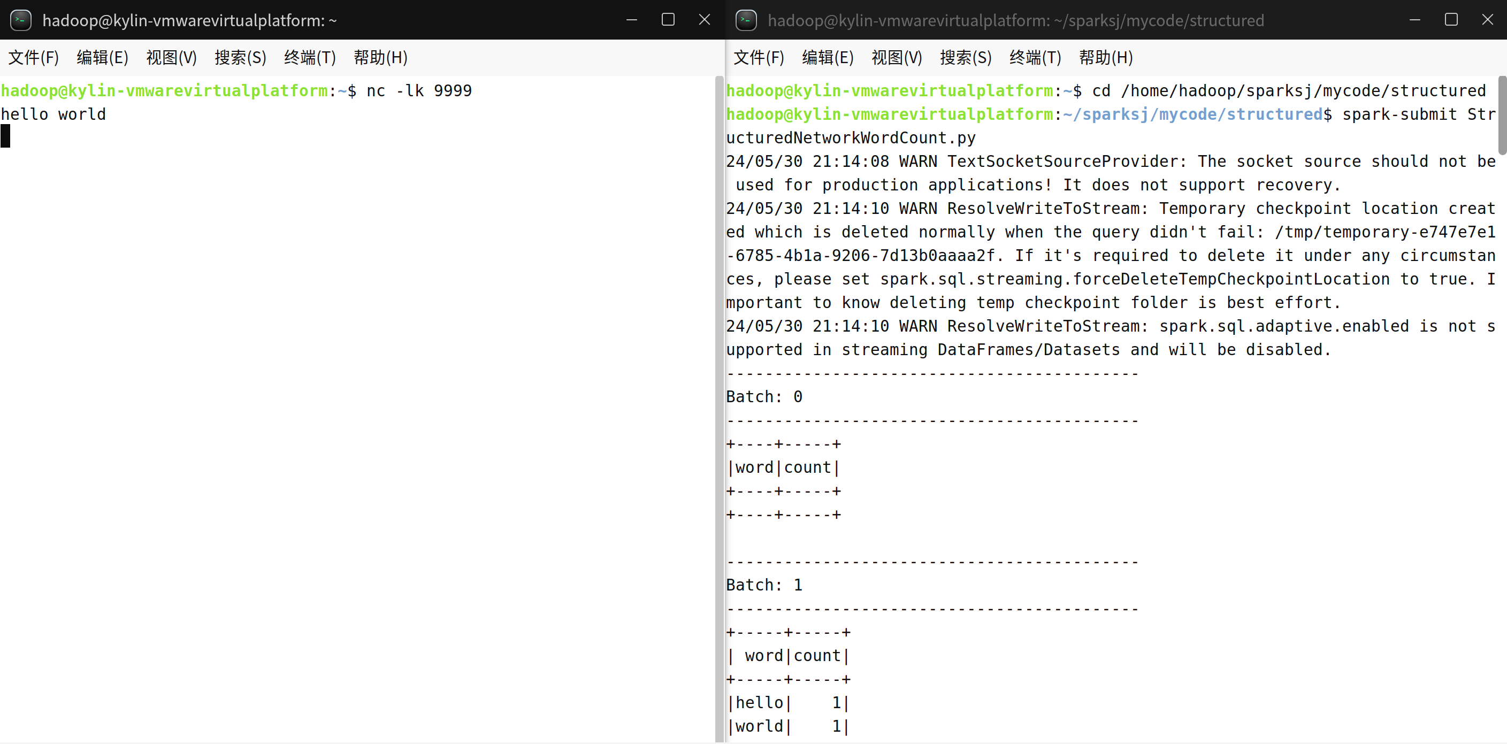Click the left terminal's vertical scrollbar
The width and height of the screenshot is (1507, 744).
[719, 409]
